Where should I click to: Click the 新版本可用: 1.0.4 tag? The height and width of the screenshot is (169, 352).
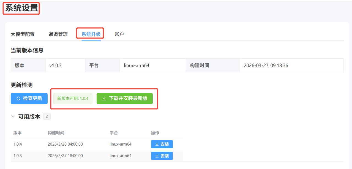pyautogui.click(x=73, y=99)
